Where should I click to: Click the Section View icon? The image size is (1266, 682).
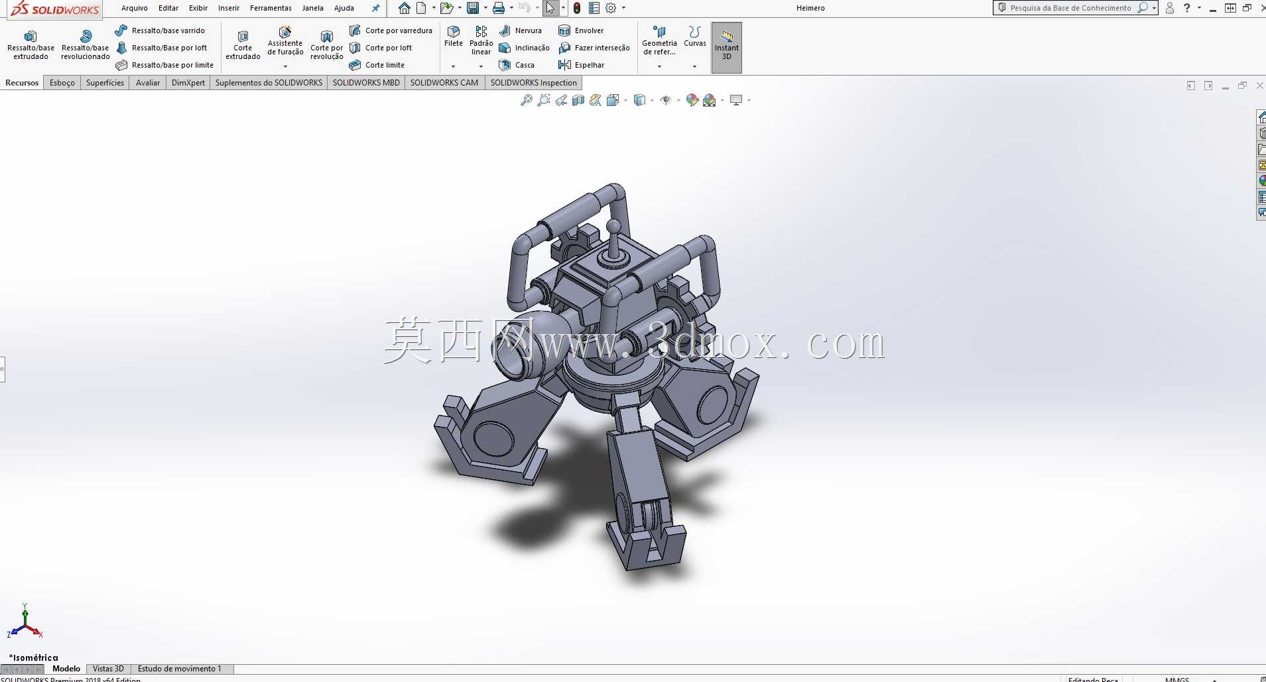[x=578, y=100]
